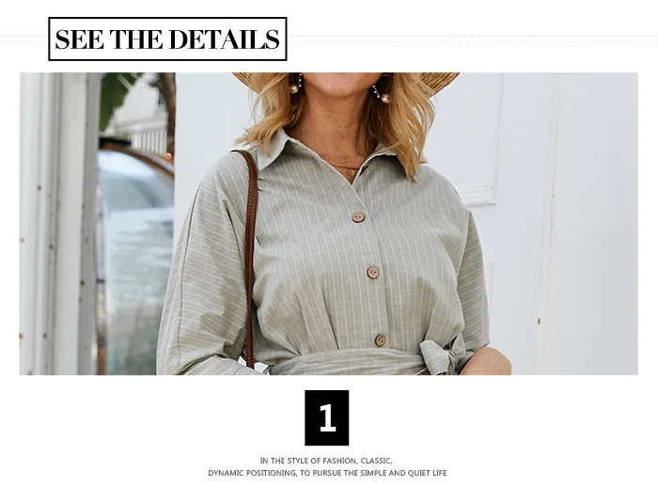Click the middle wooden shirt button

(x=372, y=273)
